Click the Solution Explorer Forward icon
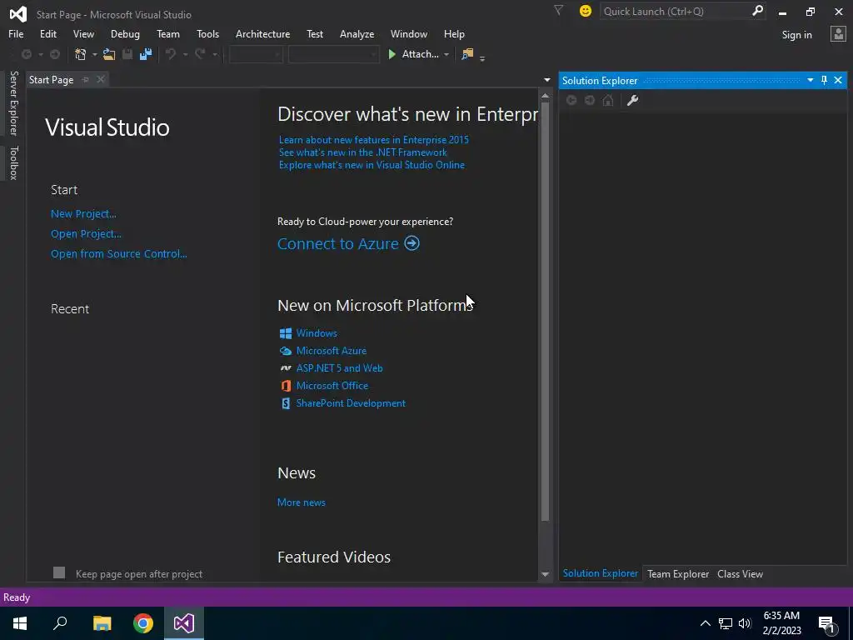853x640 pixels. (590, 100)
